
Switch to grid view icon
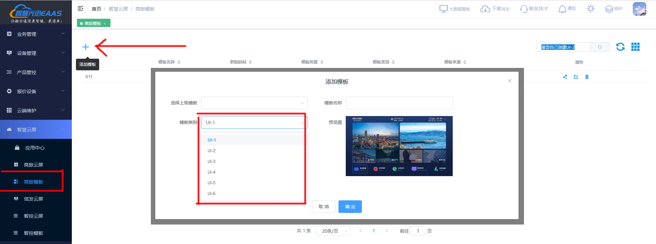[x=635, y=47]
